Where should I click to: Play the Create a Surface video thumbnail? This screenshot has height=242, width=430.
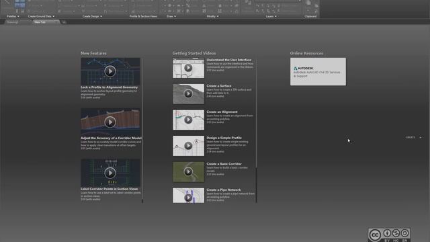pyautogui.click(x=188, y=94)
